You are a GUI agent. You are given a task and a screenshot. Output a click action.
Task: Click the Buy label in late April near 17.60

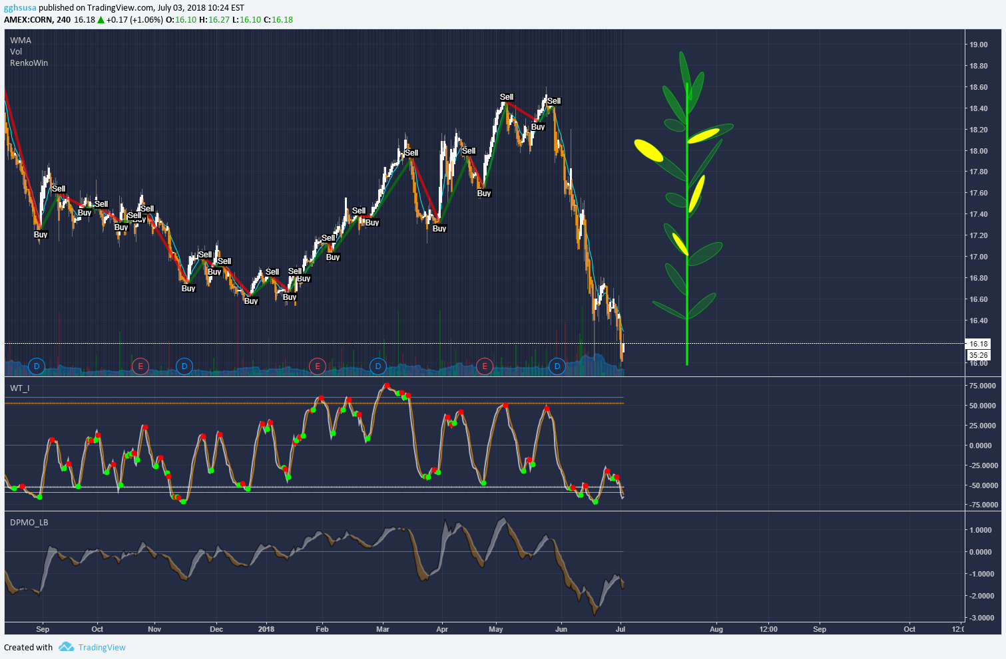tap(484, 194)
